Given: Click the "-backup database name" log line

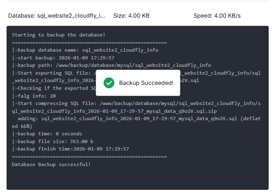Looking at the screenshot, I should [85, 50].
